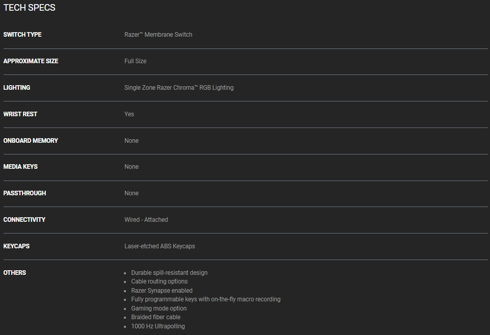Select the Yes value for wrist rest
This screenshot has height=335, width=490.
(129, 114)
